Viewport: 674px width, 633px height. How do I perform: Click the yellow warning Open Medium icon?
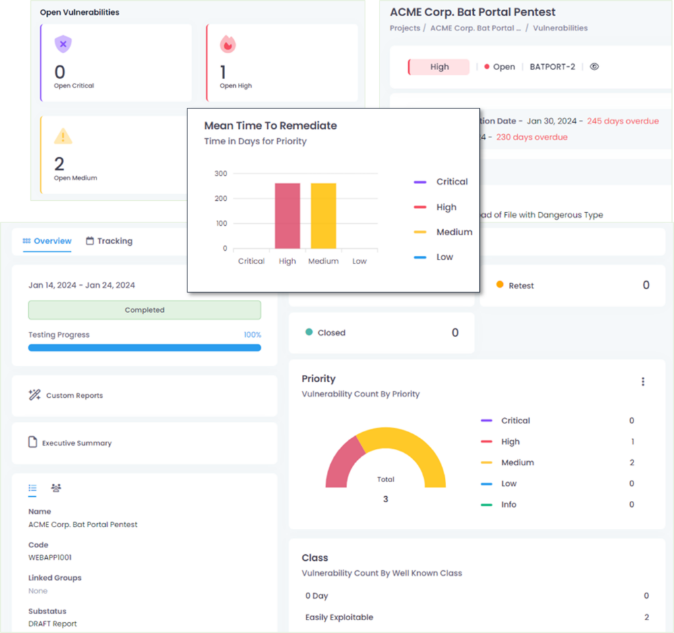click(63, 136)
